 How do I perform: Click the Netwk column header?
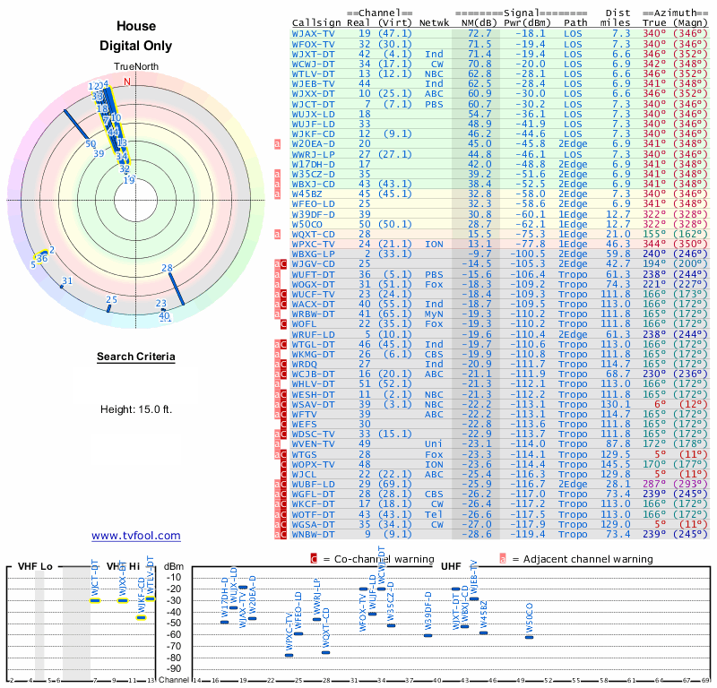435,23
